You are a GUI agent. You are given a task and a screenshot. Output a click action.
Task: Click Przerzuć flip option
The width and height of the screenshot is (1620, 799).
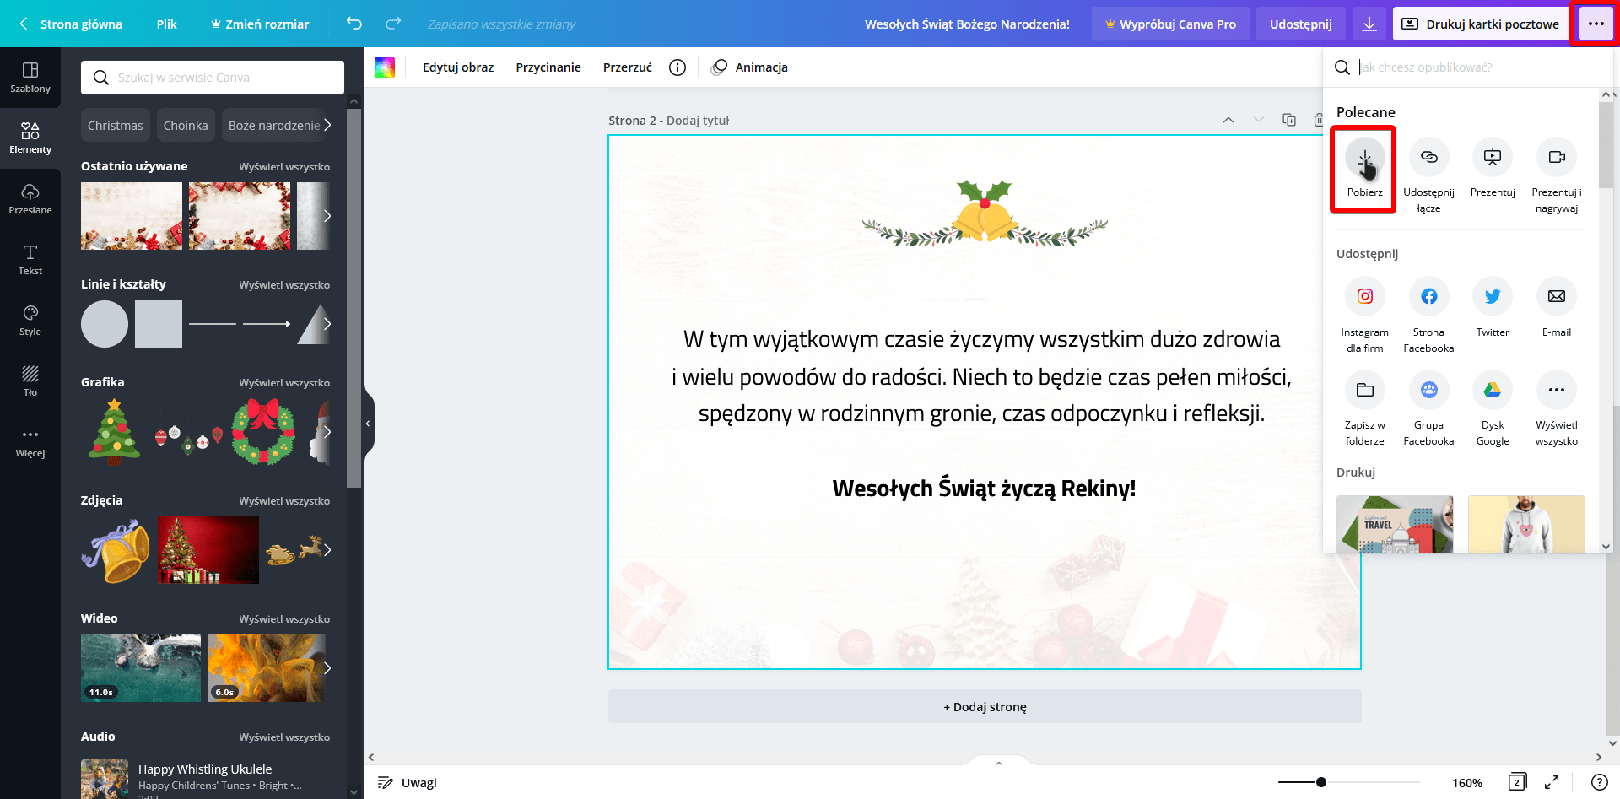click(628, 67)
